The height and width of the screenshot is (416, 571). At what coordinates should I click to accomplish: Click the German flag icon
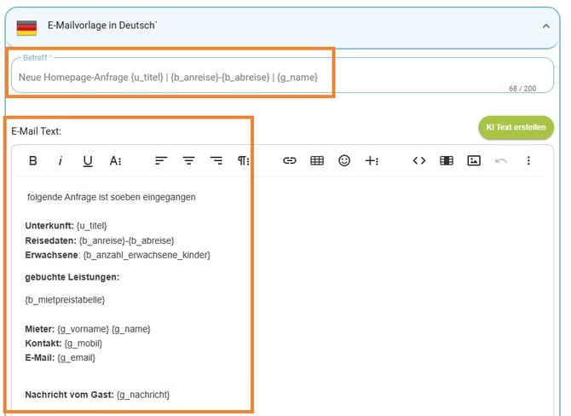coord(26,27)
